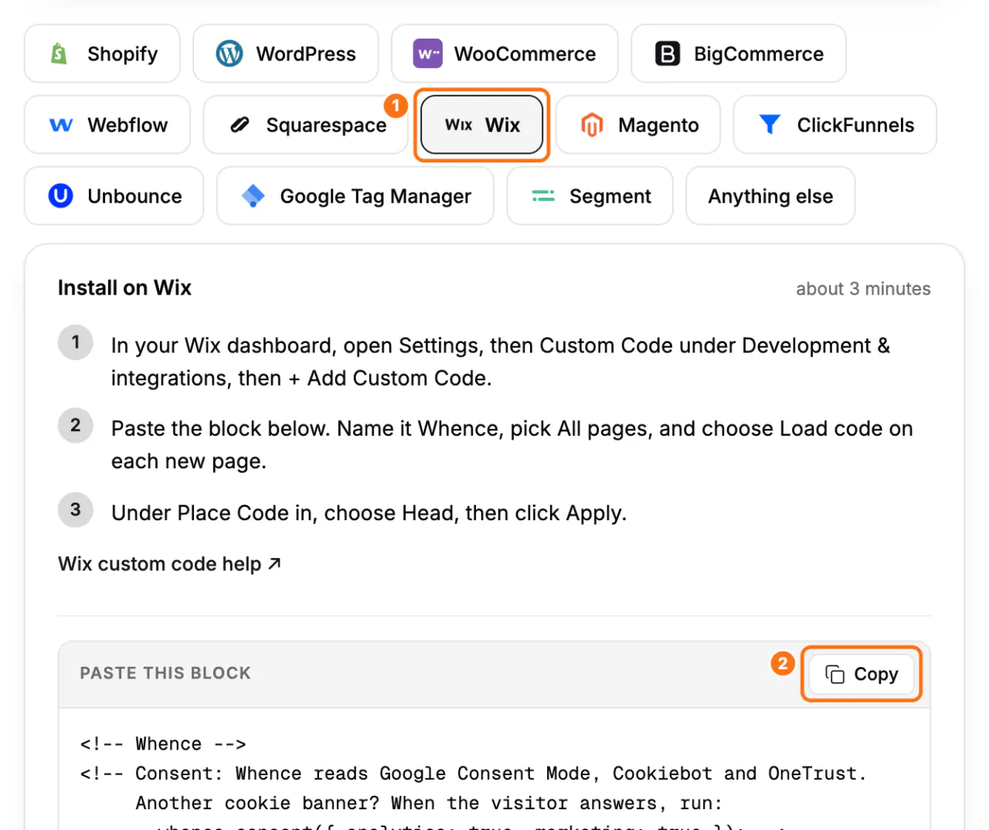989x830 pixels.
Task: Open the Wix custom code help link
Action: click(169, 564)
